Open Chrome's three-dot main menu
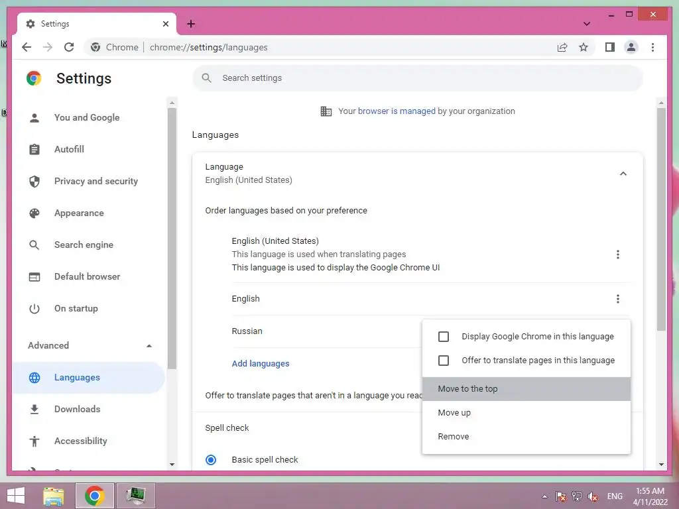The width and height of the screenshot is (679, 509). point(652,47)
